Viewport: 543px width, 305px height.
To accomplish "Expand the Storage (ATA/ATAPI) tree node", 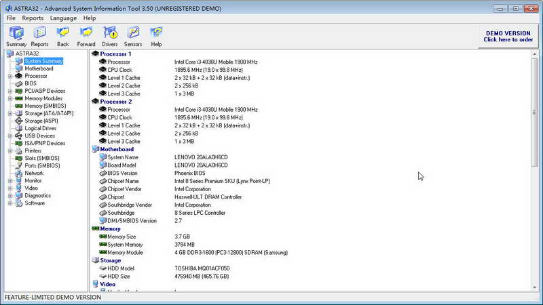I will pyautogui.click(x=10, y=113).
